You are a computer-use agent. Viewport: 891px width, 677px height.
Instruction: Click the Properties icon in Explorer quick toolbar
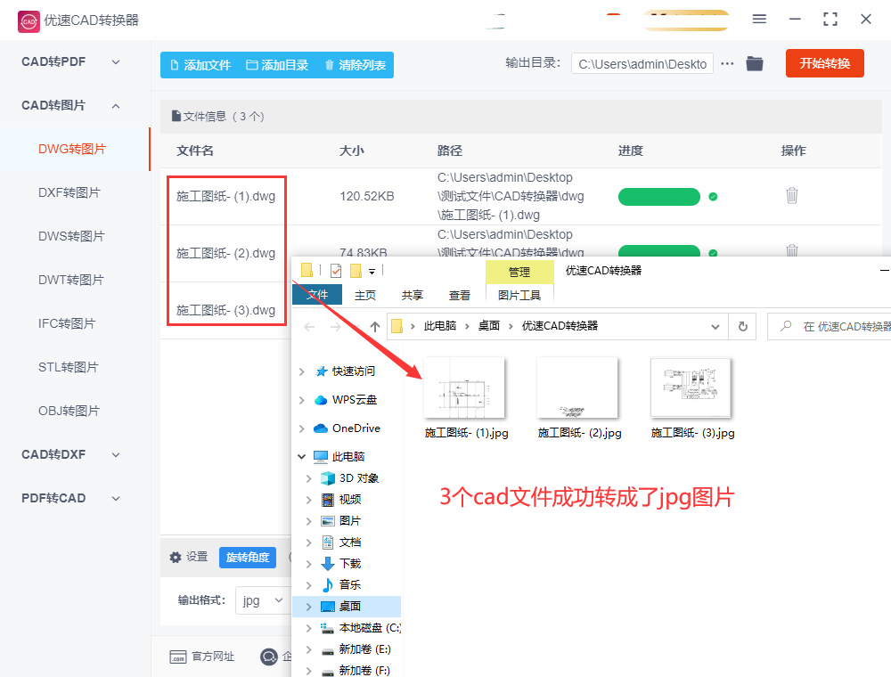(336, 270)
